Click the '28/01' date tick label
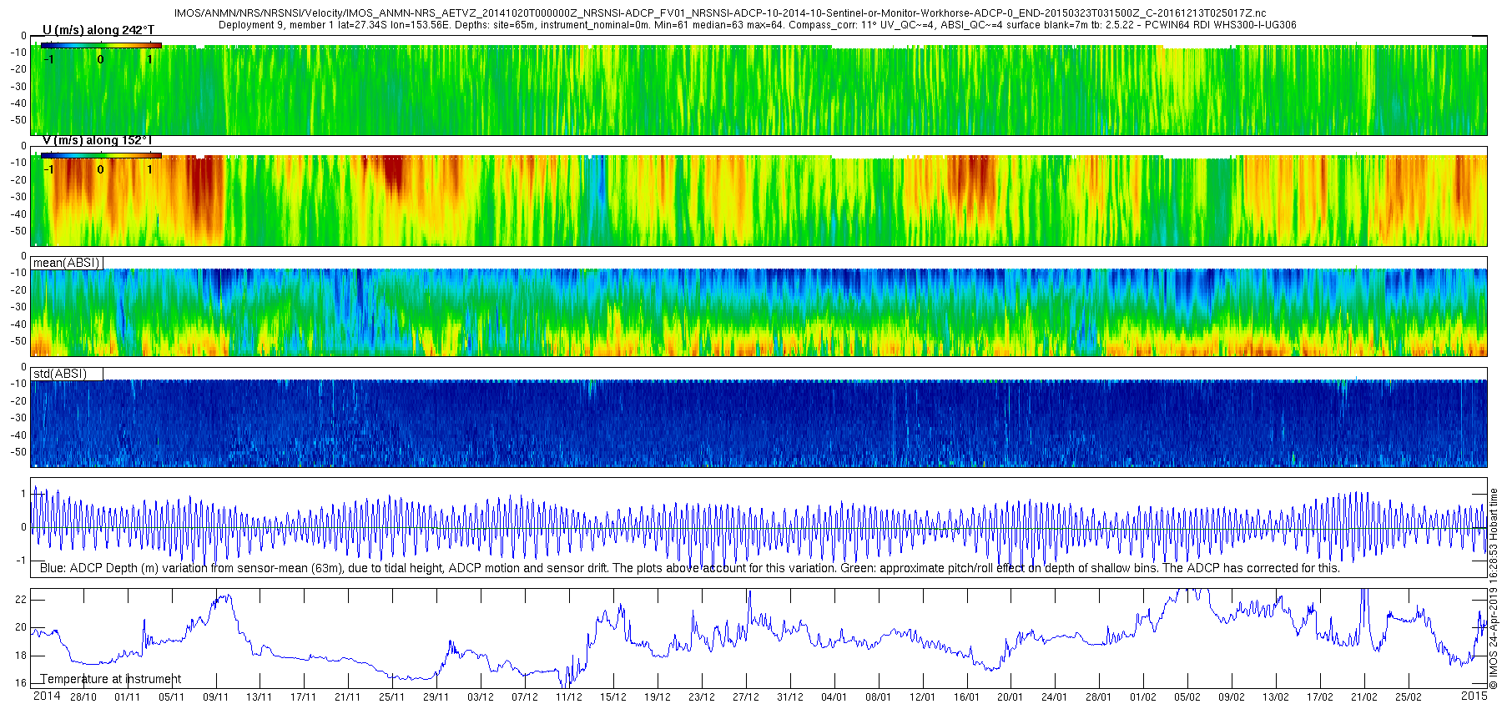Viewport: 1502px width, 709px height. pyautogui.click(x=1099, y=697)
